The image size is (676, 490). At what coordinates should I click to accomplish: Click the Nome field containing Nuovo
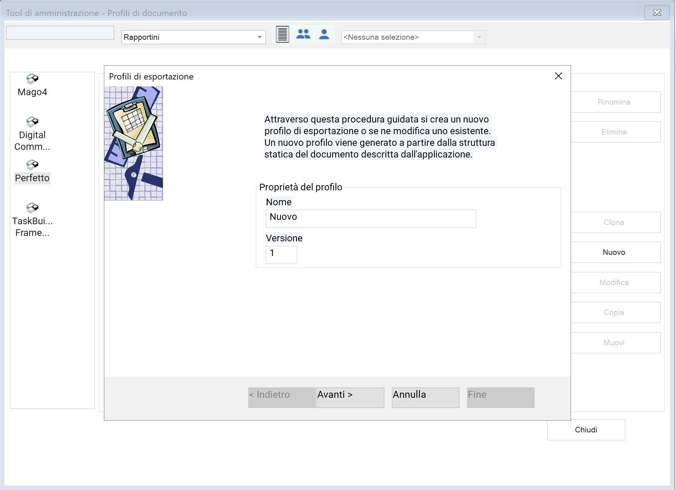coord(371,218)
